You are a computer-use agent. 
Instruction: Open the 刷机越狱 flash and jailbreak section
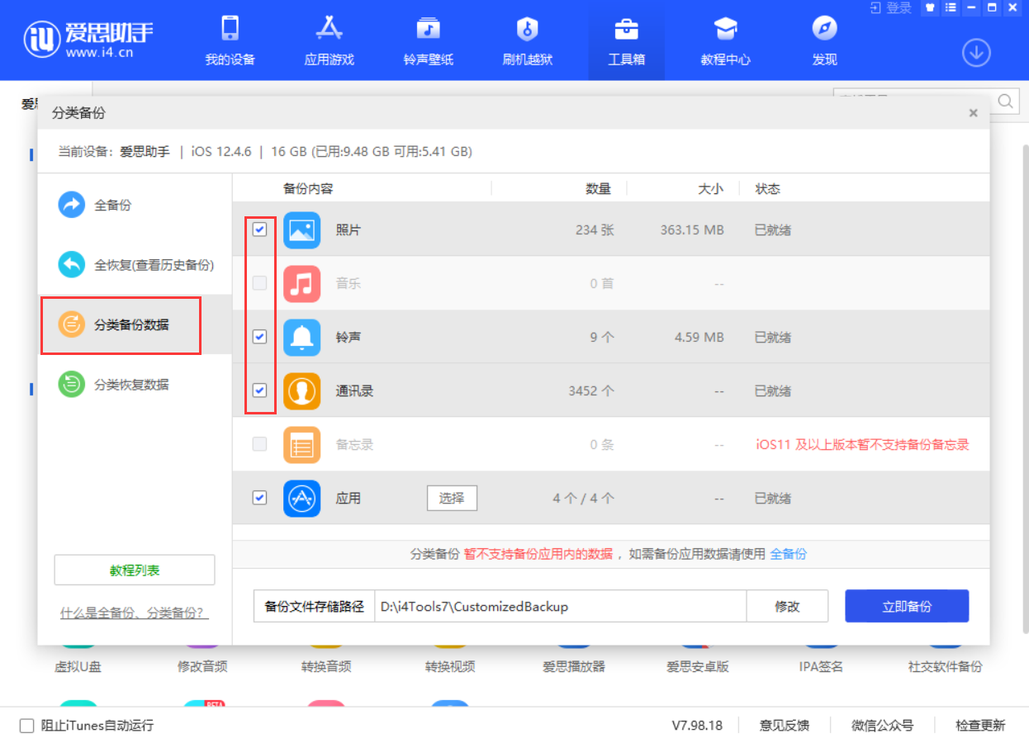point(526,40)
